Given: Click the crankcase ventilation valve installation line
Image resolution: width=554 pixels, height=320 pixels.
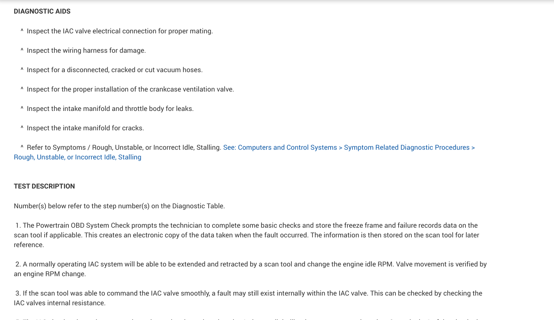Looking at the screenshot, I should (130, 89).
